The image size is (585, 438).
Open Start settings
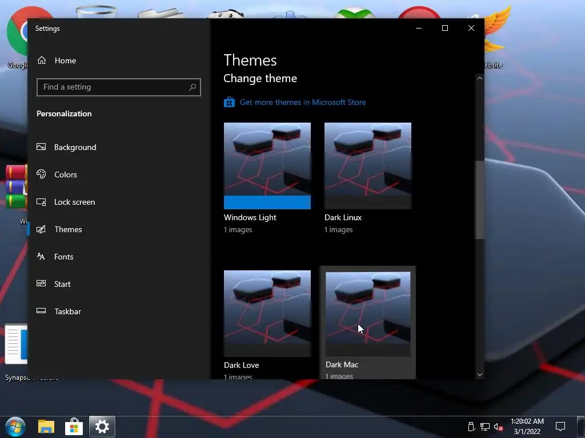pyautogui.click(x=62, y=284)
